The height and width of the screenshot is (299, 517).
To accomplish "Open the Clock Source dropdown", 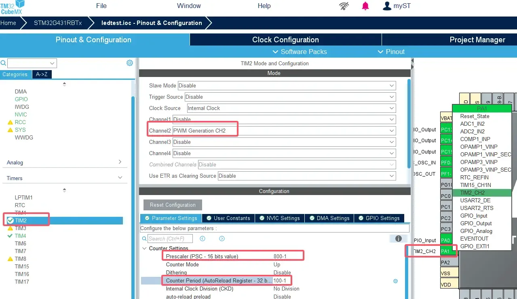I will click(x=291, y=108).
